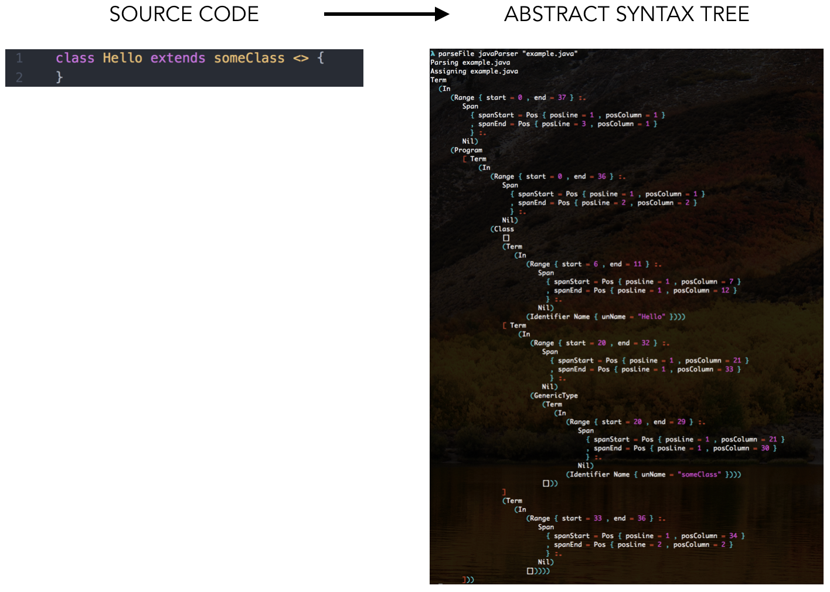
Task: Click line number 2 in the editor gutter
Action: coord(19,77)
